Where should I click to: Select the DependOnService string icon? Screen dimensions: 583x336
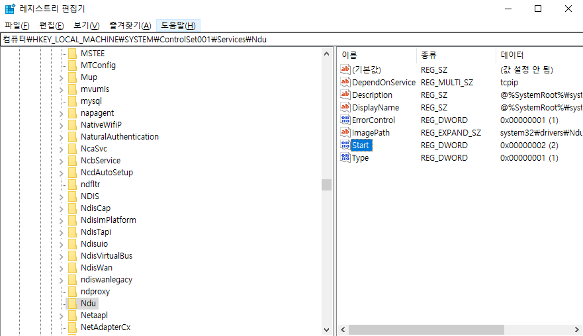coord(345,83)
